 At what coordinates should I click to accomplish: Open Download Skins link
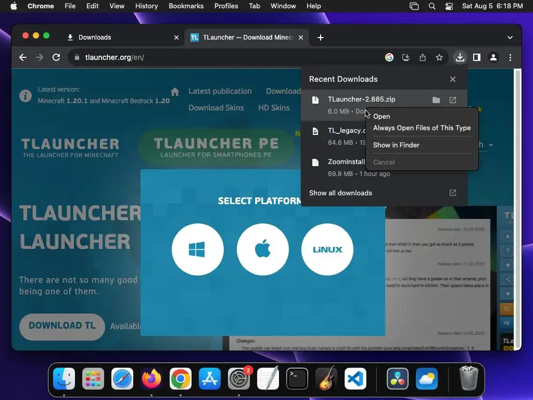[x=216, y=108]
